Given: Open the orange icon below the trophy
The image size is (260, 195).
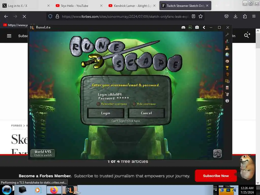Looking at the screenshot, I should [x=227, y=74].
